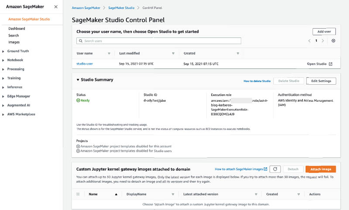Click Studio ID value d-udy7mtjljdxe

(155, 101)
